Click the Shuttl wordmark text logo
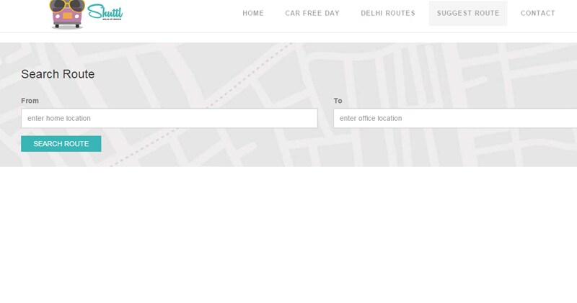Image resolution: width=577 pixels, height=303 pixels. 105,10
